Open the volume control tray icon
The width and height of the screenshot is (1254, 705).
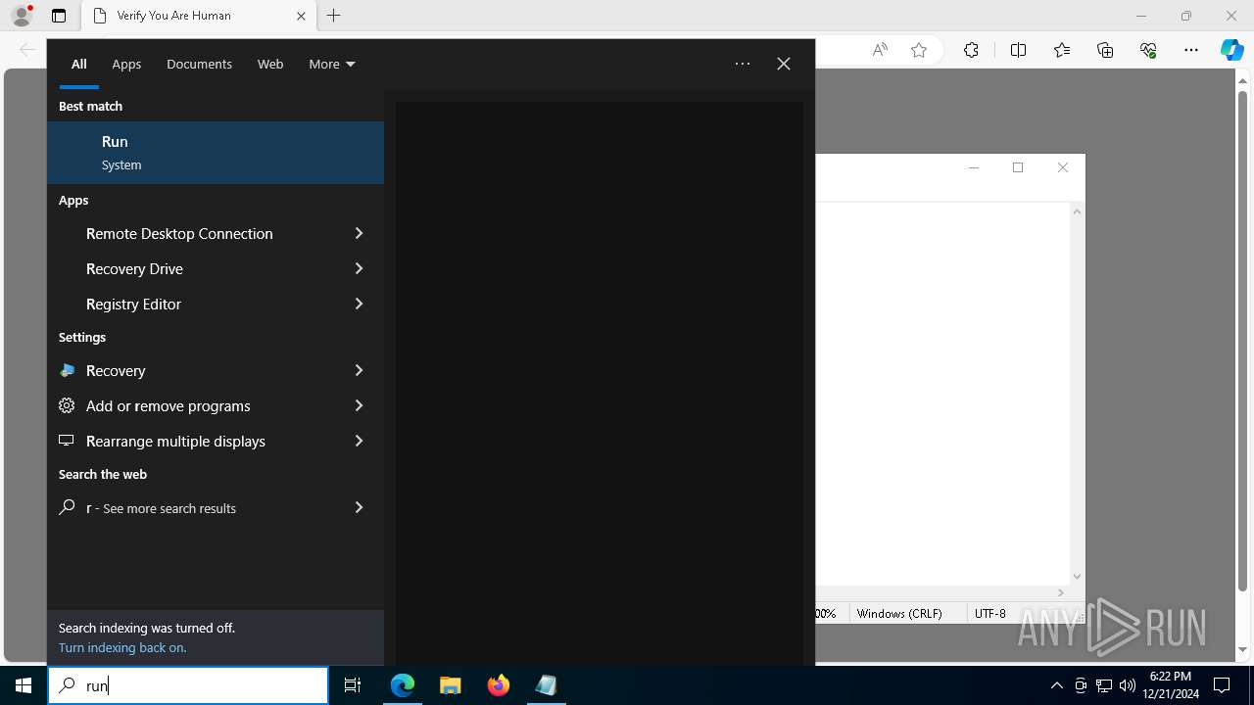[1127, 685]
